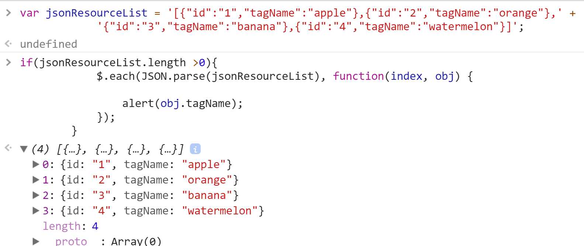Viewport: 584px width, 246px height.
Task: Expand array item 1 containing orange
Action: [x=36, y=180]
